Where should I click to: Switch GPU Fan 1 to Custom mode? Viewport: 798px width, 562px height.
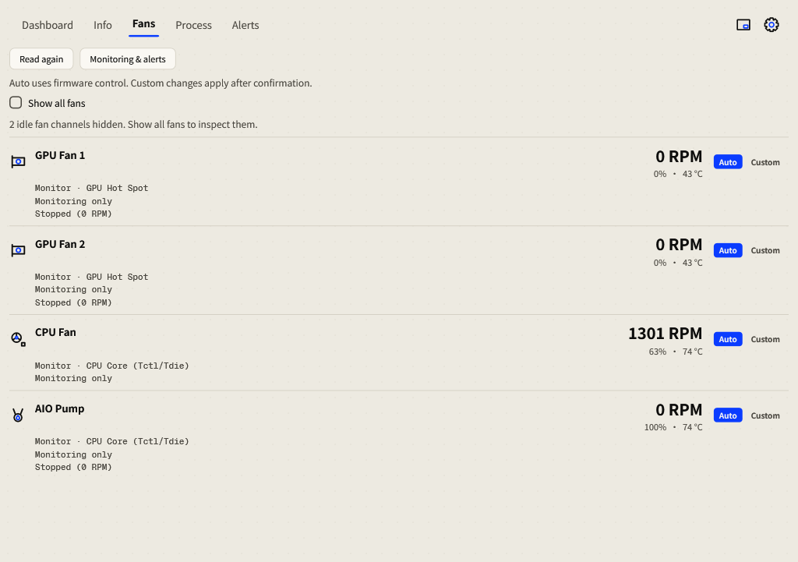click(x=765, y=162)
